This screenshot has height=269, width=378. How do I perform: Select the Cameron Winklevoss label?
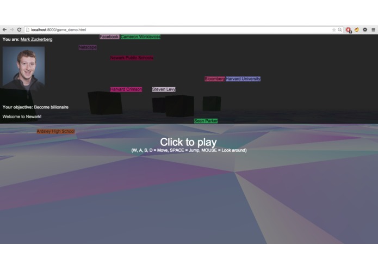[x=140, y=36]
